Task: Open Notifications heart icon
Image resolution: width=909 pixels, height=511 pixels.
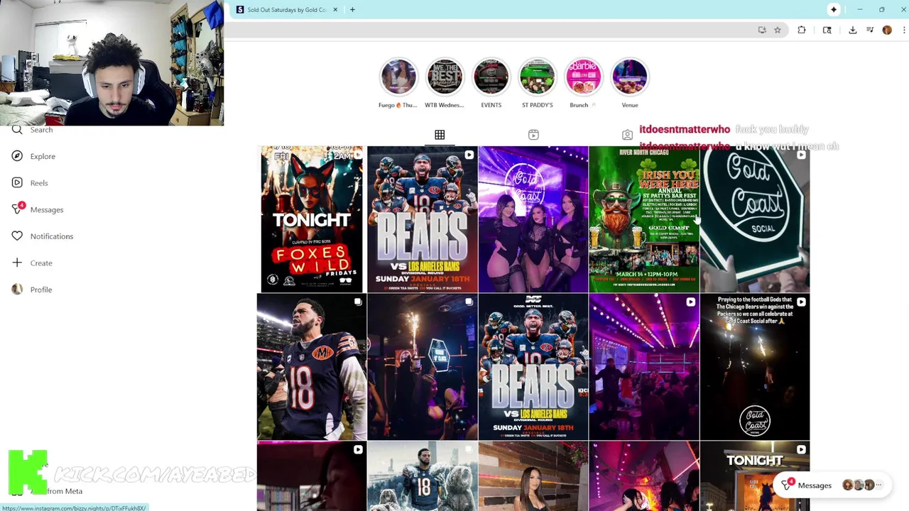Action: (17, 236)
